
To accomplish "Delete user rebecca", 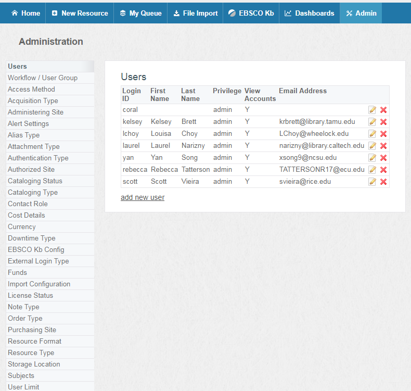I will pos(383,170).
